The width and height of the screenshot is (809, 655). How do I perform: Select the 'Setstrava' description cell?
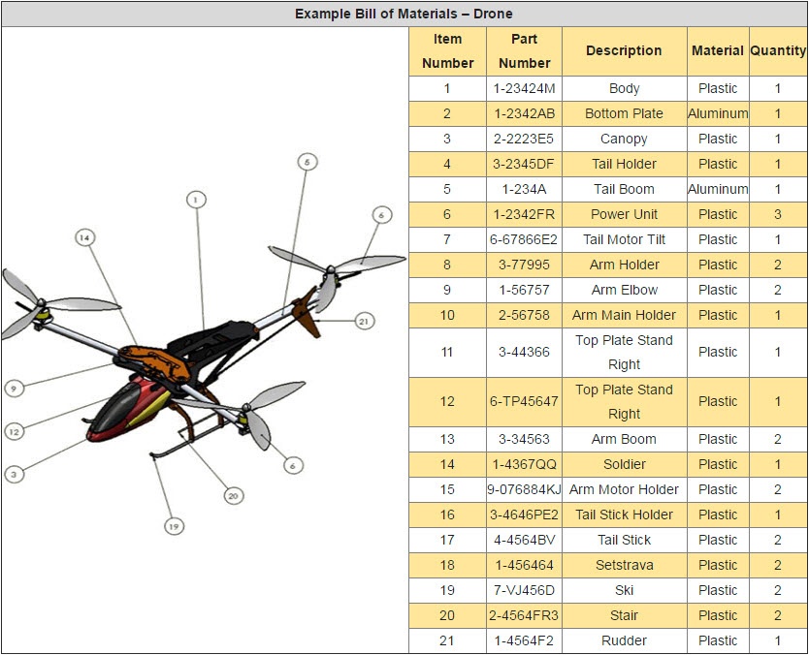click(624, 565)
